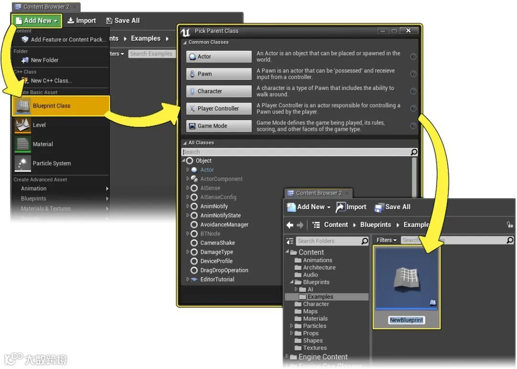Select the Game Mode class button
This screenshot has width=517, height=369.
tap(219, 126)
